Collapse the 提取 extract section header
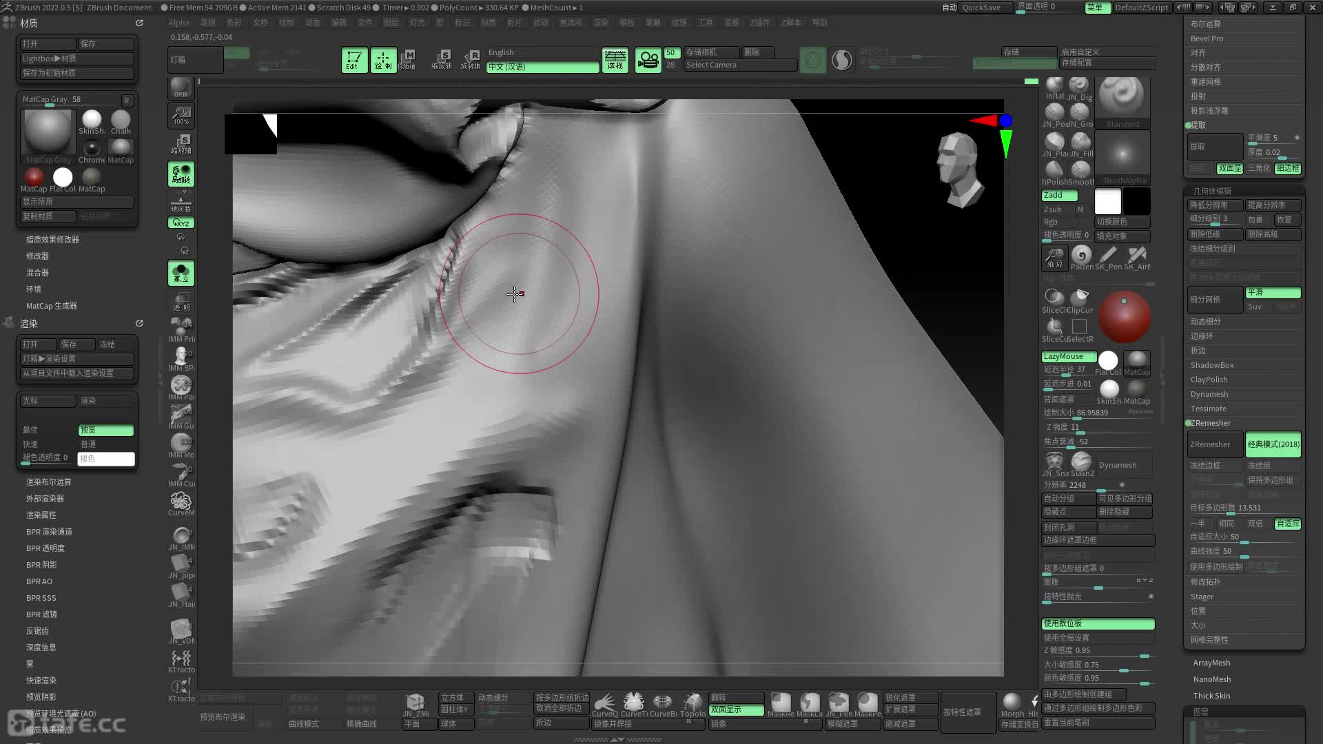Screen dimensions: 1323x744 [1198, 125]
